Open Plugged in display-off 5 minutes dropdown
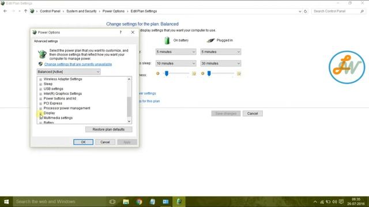This screenshot has height=207, width=369. (x=220, y=52)
